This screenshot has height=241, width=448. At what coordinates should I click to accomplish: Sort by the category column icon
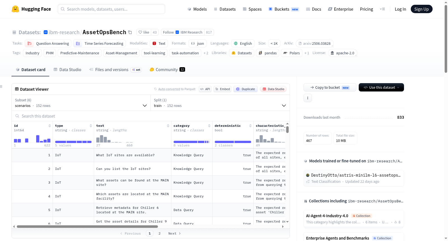click(x=209, y=126)
